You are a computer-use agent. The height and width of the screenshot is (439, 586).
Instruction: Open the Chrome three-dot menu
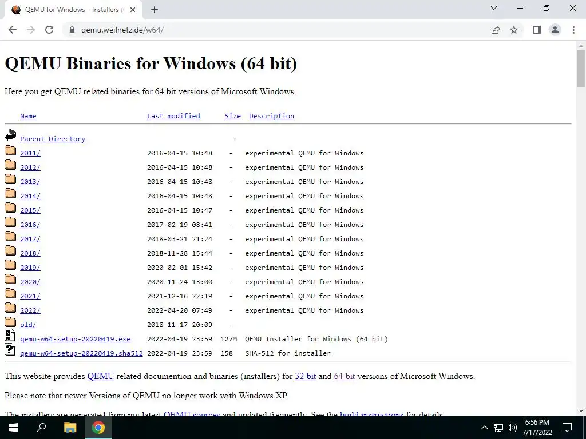(573, 30)
